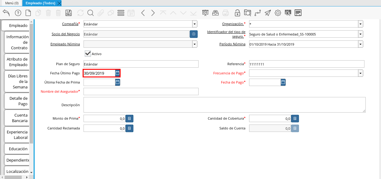
Task: Click the second trash icon for delete selection
Action: (58, 13)
